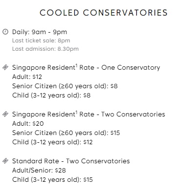Click the Adult/Senior: $28 price line
This screenshot has width=176, height=193.
(39, 171)
